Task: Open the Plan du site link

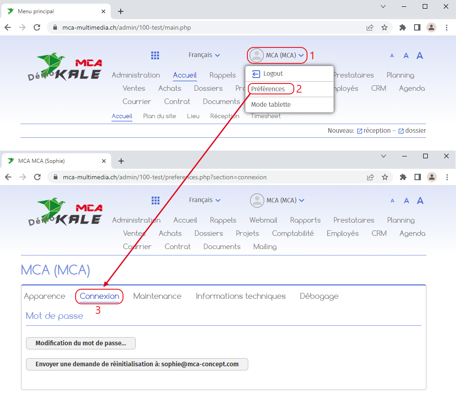Action: 159,116
